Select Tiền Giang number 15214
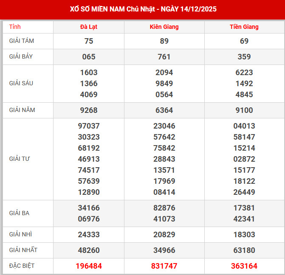 pos(244,148)
